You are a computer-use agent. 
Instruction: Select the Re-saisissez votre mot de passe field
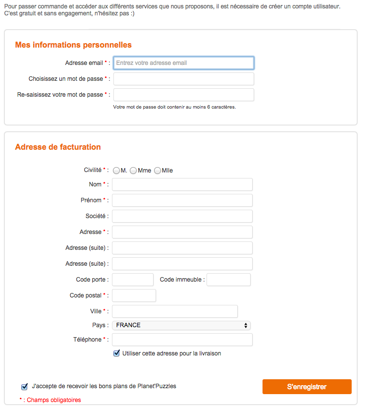[x=184, y=95]
